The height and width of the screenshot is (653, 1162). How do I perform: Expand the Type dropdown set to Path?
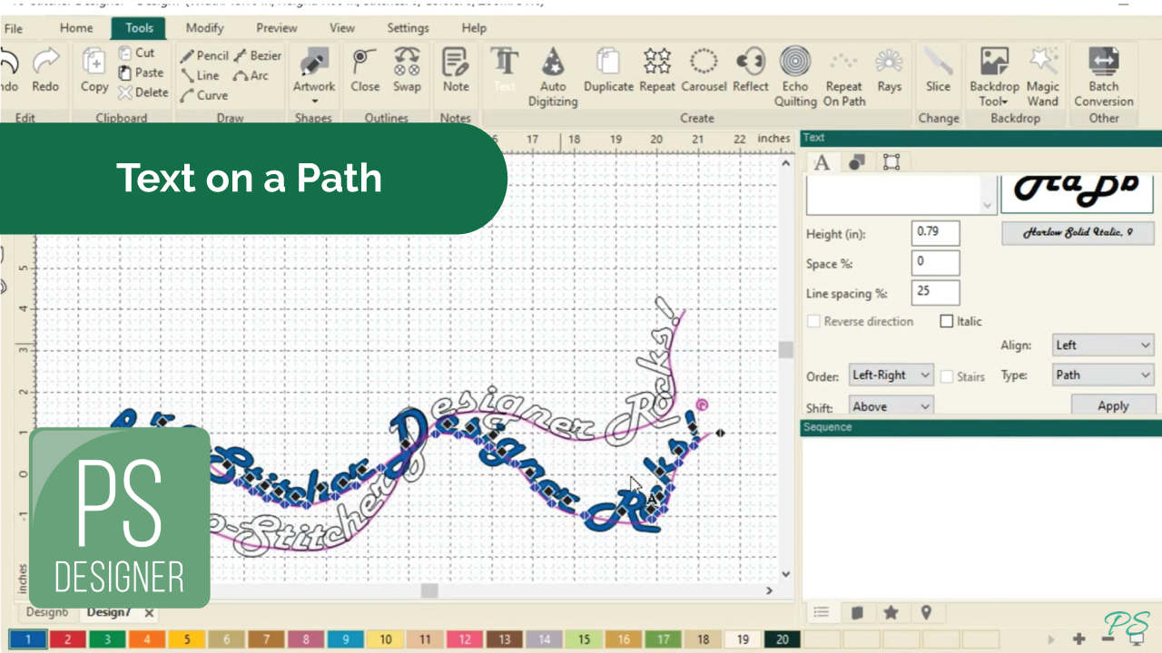click(x=1102, y=375)
